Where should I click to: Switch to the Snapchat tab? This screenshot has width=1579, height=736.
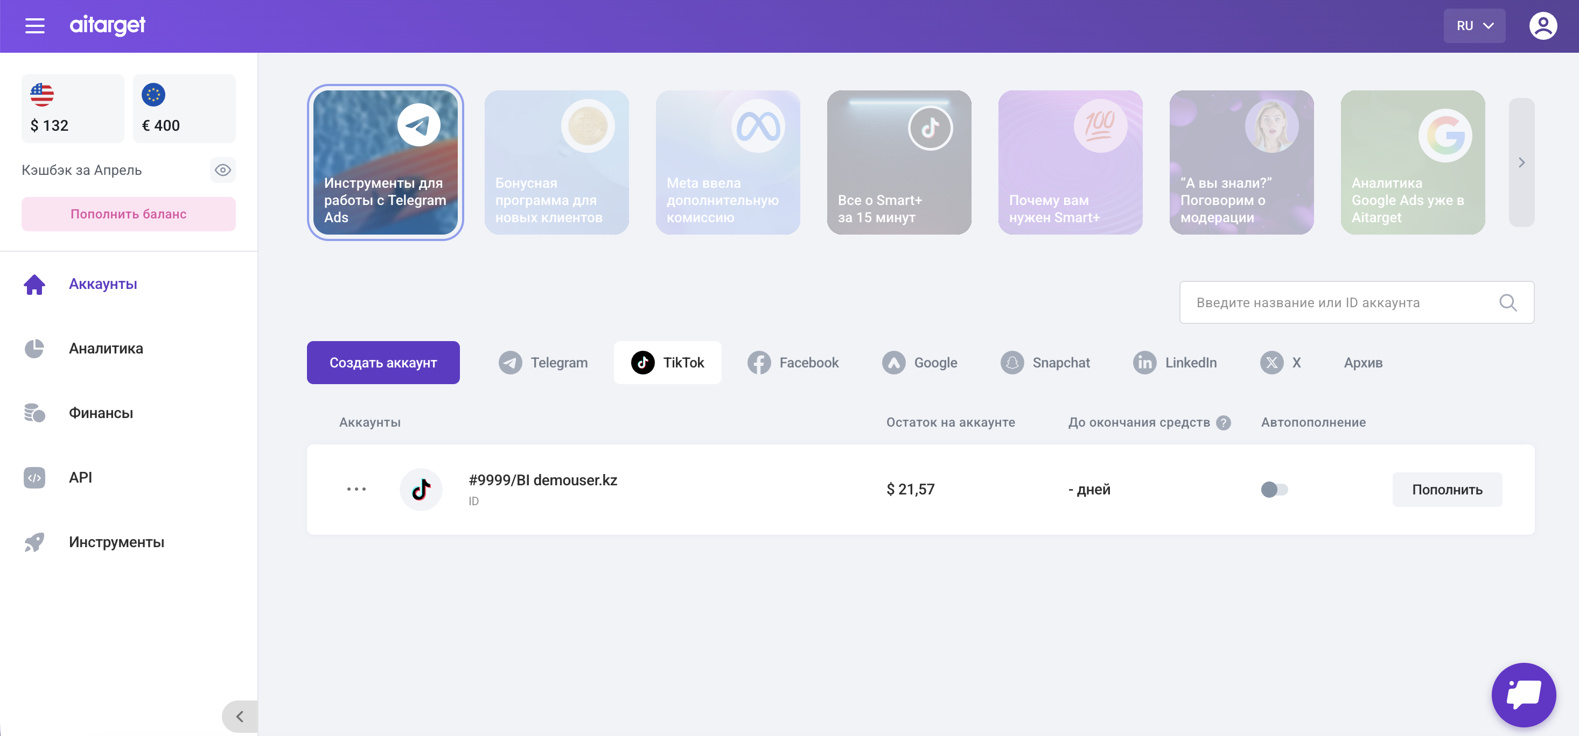[x=1045, y=363]
